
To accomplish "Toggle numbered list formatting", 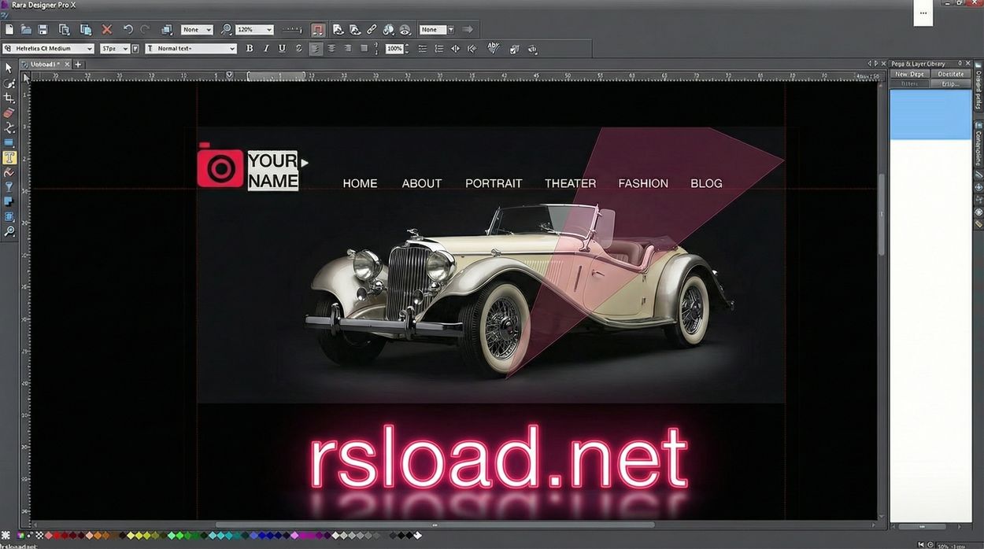I will [438, 49].
